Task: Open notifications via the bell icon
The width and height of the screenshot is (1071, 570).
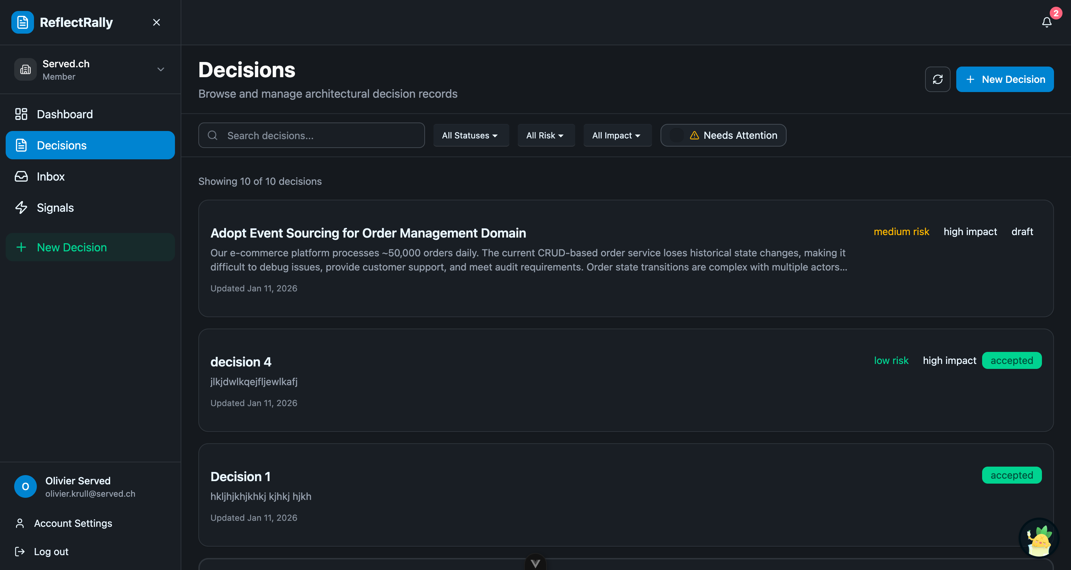Action: (1046, 22)
